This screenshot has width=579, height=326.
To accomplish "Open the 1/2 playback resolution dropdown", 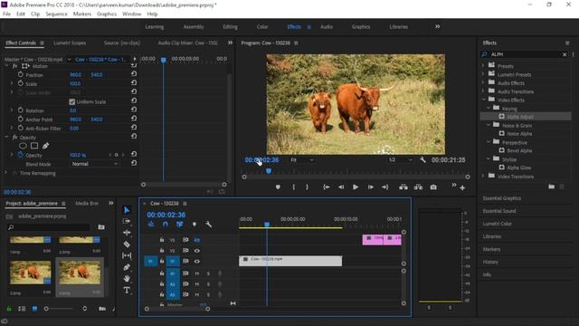I will tap(400, 160).
